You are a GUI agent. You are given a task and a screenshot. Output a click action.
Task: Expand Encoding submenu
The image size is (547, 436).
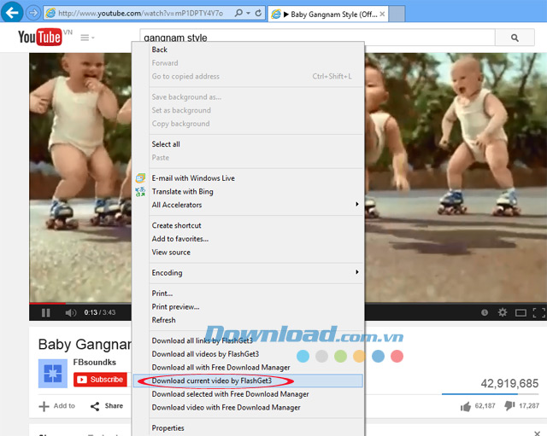[x=247, y=273]
